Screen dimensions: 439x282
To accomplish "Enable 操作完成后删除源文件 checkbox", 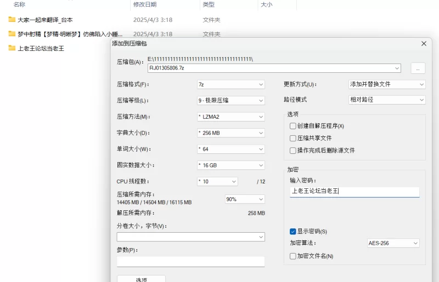I will (293, 150).
